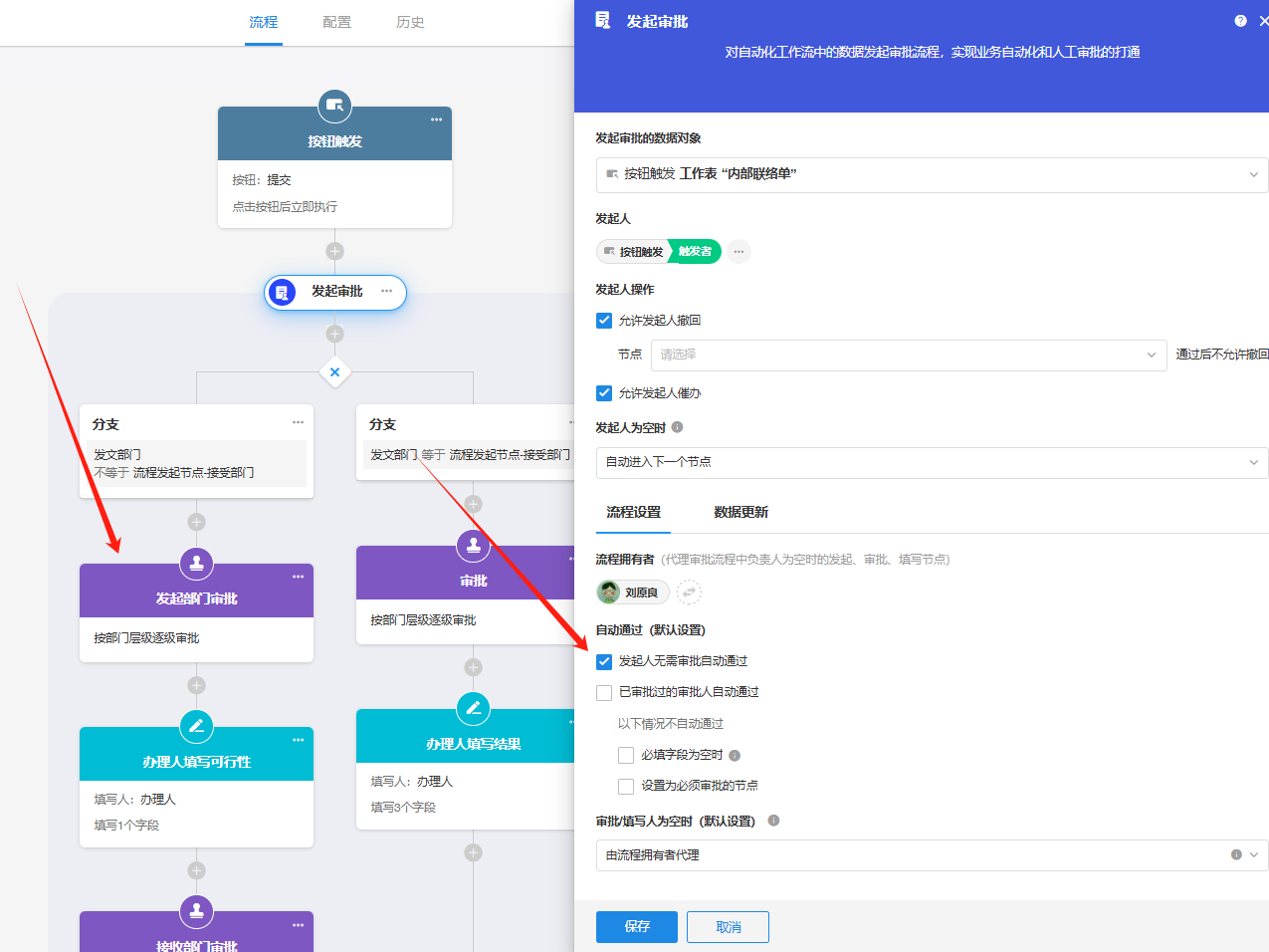Open the 节点 请选择 dropdown
The image size is (1269, 952).
point(908,355)
